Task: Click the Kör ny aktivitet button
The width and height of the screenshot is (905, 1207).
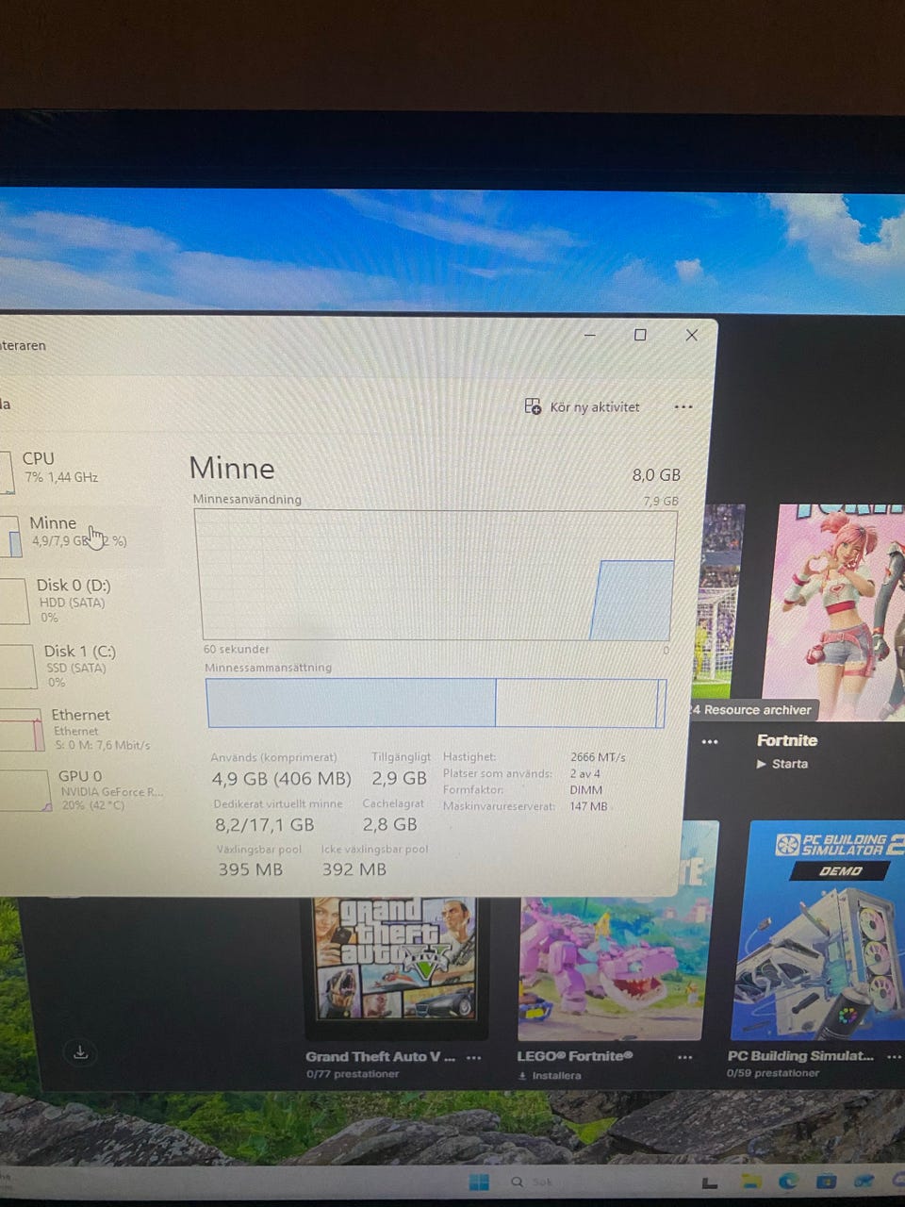Action: (x=582, y=407)
